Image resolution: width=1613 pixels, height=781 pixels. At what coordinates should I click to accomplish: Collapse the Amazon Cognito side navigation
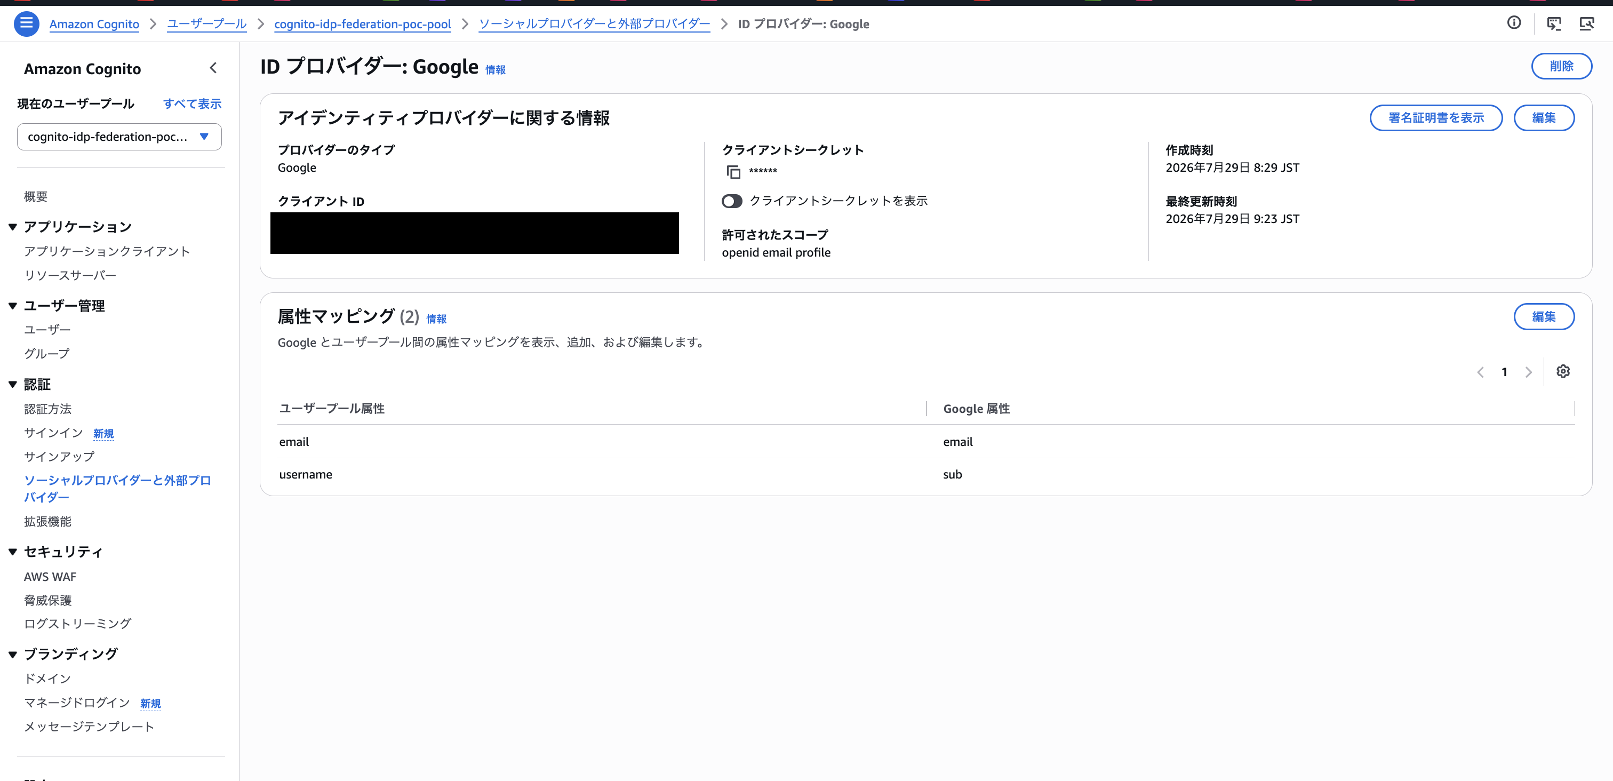[x=213, y=68]
